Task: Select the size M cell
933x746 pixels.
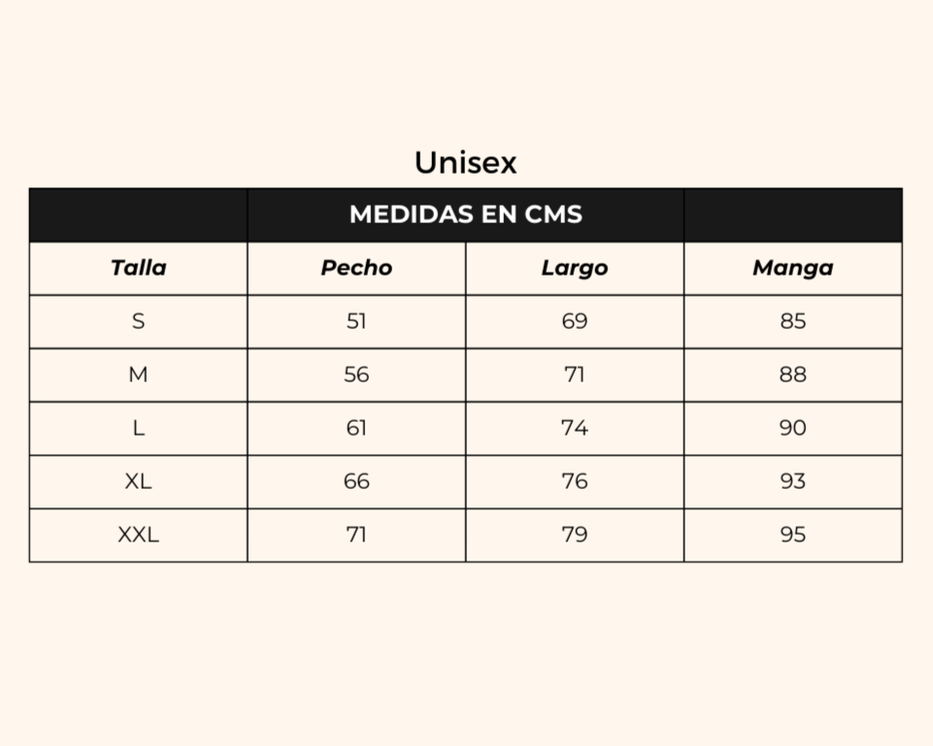Action: (138, 375)
